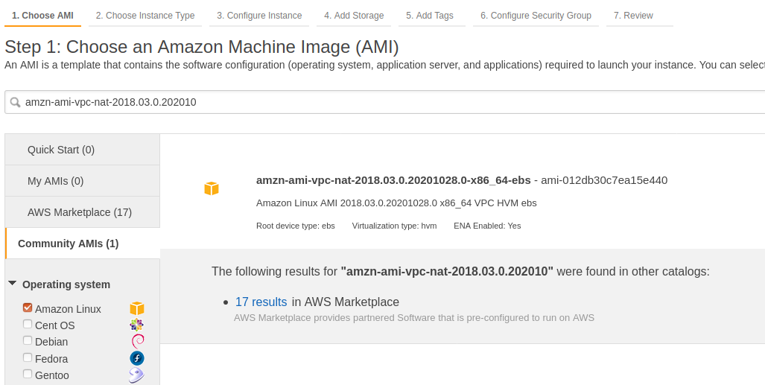Click the orange AMI cube icon in results
Viewport: 765px width, 385px height.
(x=212, y=188)
